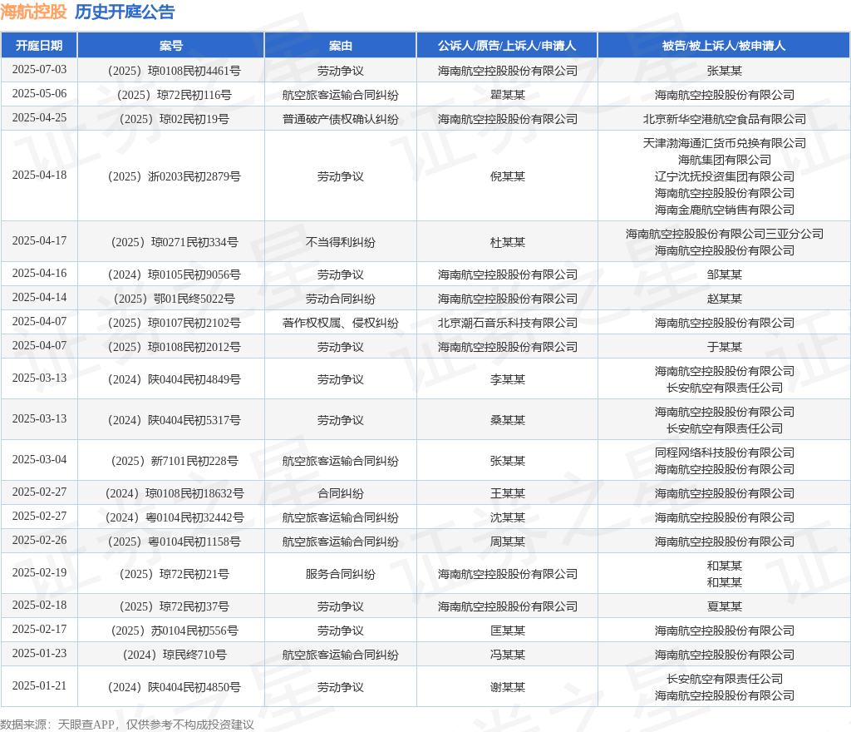This screenshot has height=732, width=851.
Task: Select case number (2024)粤0104民初32442号
Action: (171, 517)
